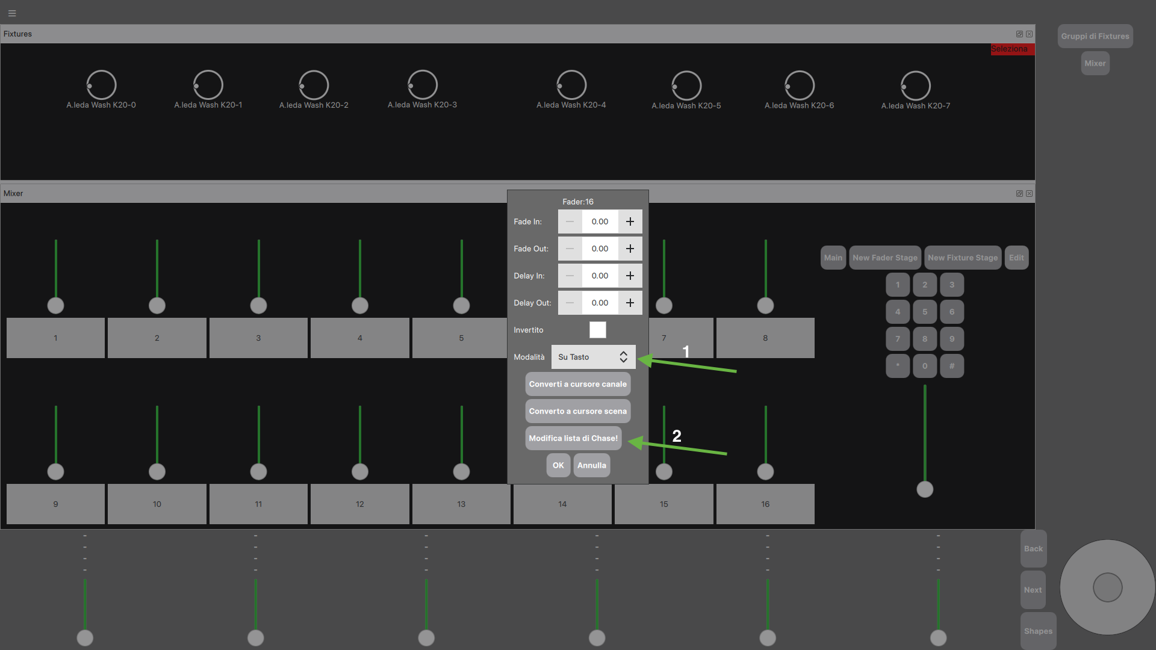Click Converto a cursore scena button
The image size is (1156, 650).
click(x=578, y=411)
